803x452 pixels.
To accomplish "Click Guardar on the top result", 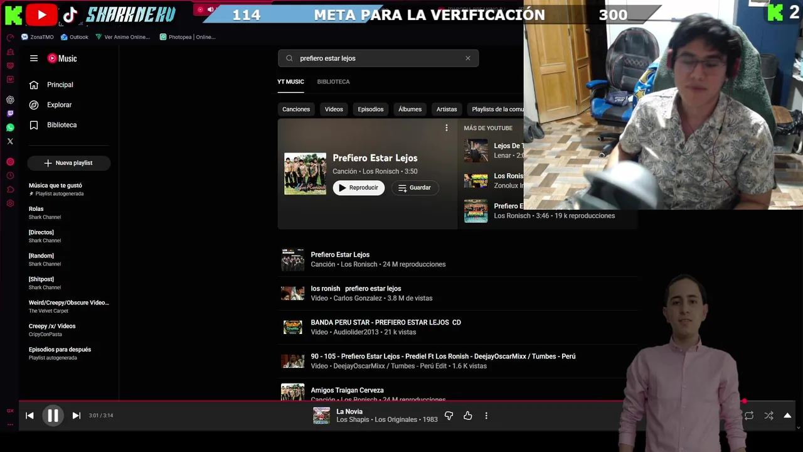I will tap(415, 188).
